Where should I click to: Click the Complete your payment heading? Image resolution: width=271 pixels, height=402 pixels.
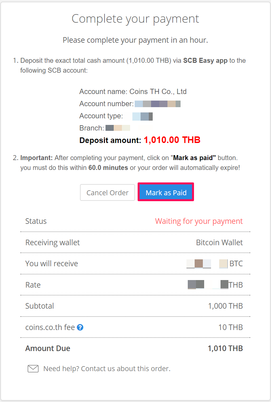coord(135,19)
